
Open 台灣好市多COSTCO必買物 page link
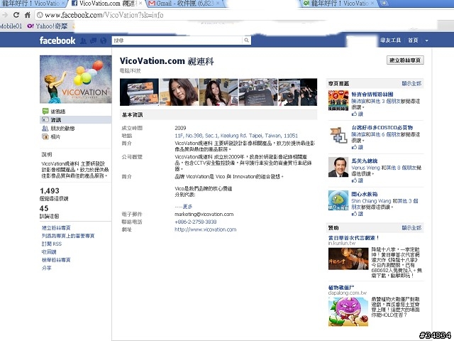[382, 128]
